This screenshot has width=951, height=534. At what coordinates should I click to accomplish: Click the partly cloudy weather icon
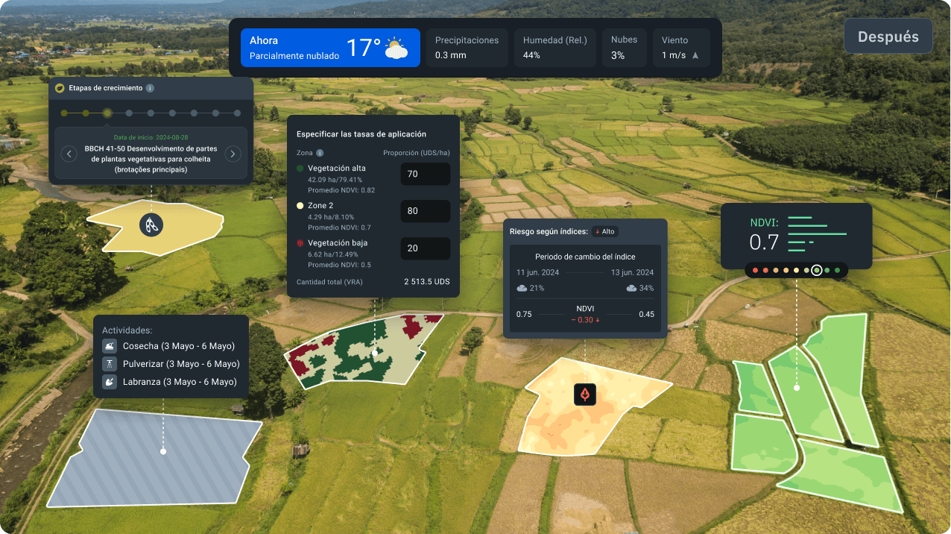396,48
